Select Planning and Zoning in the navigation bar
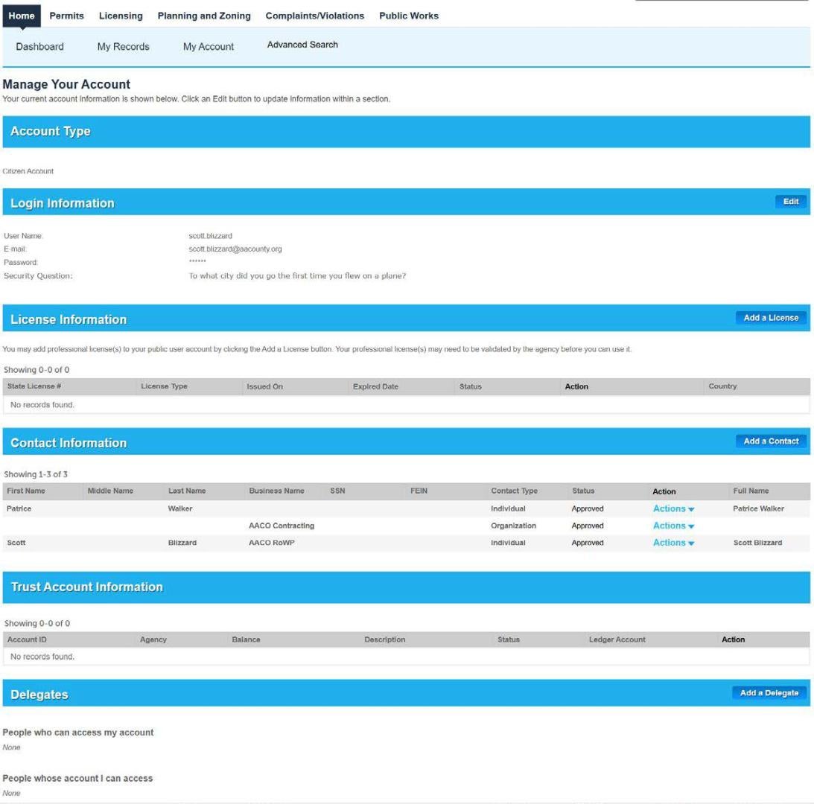Viewport: 814px width, 804px height. (203, 15)
